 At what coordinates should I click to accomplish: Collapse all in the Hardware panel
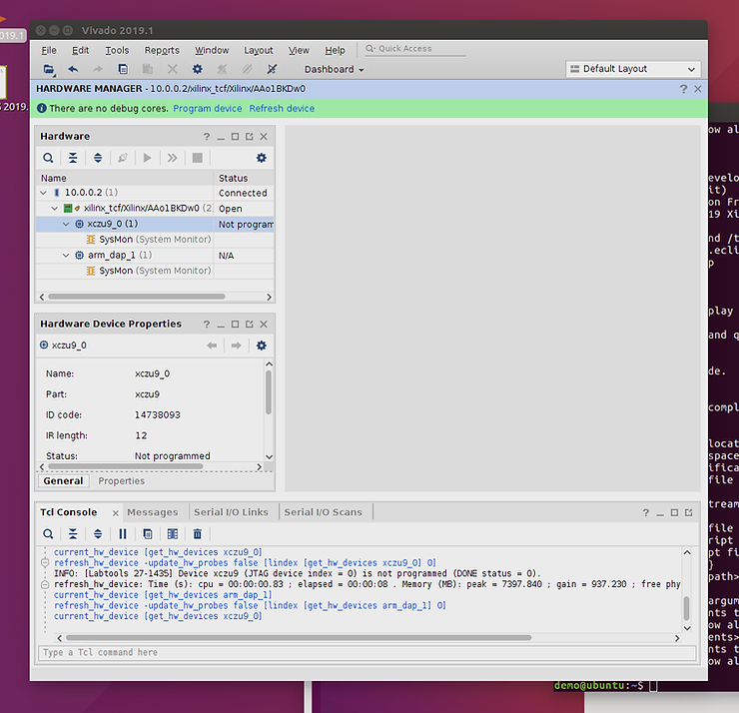point(73,158)
